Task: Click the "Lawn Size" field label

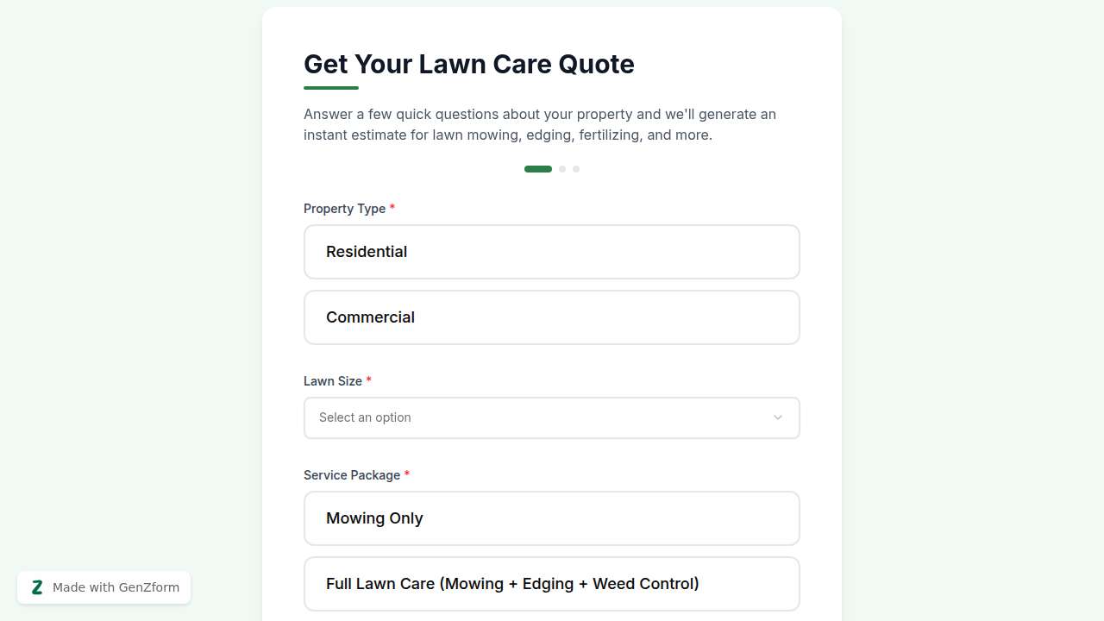Action: click(x=333, y=381)
